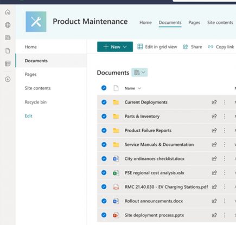Open more actions for Parts & Inventory
236x225 pixels.
tap(225, 116)
